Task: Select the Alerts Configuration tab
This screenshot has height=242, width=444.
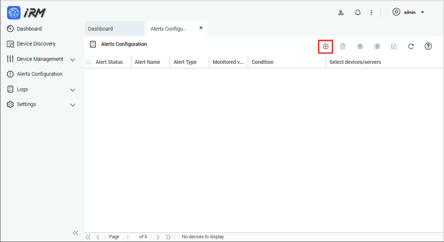Action: tap(169, 28)
